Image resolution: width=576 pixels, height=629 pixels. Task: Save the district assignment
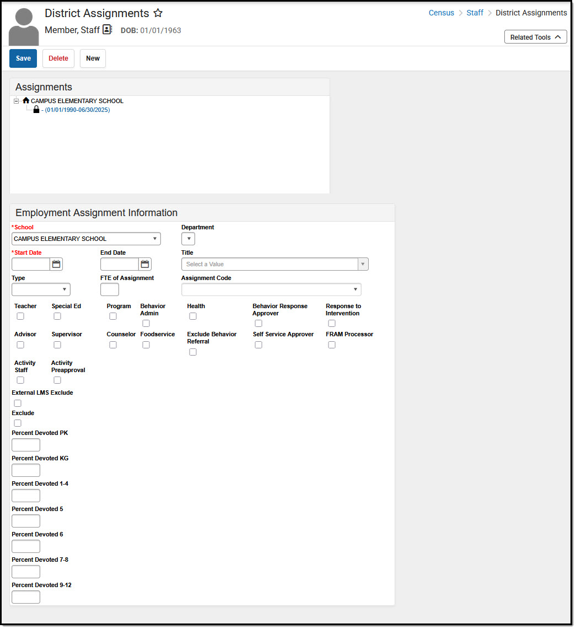click(x=23, y=58)
